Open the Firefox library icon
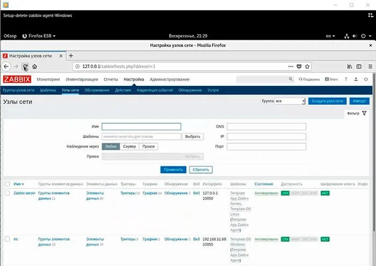376x266 pixels. [x=350, y=66]
